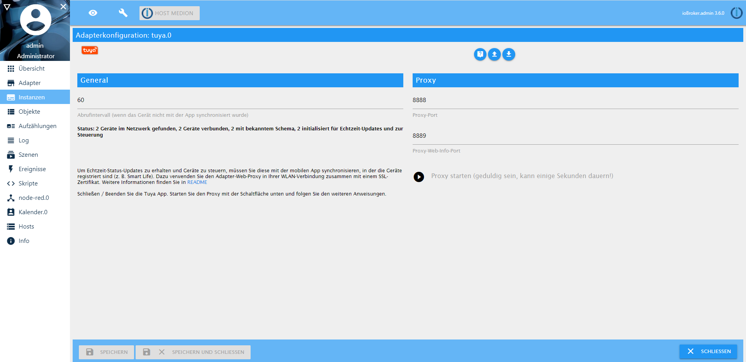Viewport: 746px width, 362px height.
Task: Select HOST MEDION in the header
Action: coord(169,13)
